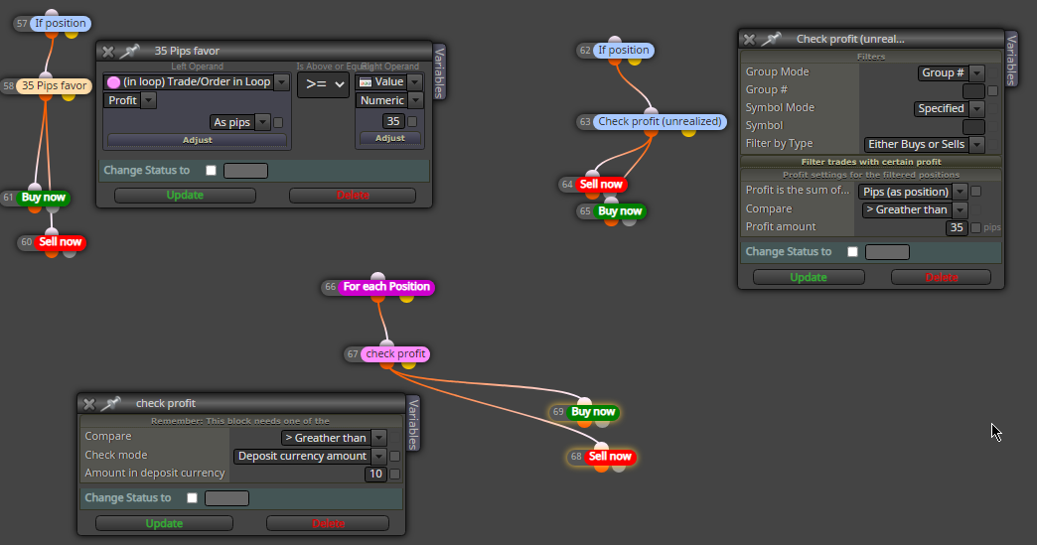Click status color swatch in Check profit (unrealized)

tap(888, 252)
